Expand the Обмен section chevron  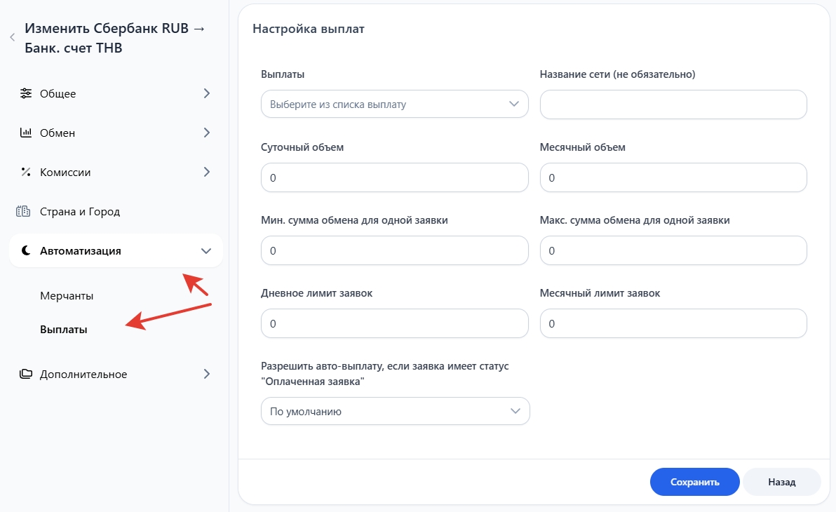pyautogui.click(x=206, y=133)
